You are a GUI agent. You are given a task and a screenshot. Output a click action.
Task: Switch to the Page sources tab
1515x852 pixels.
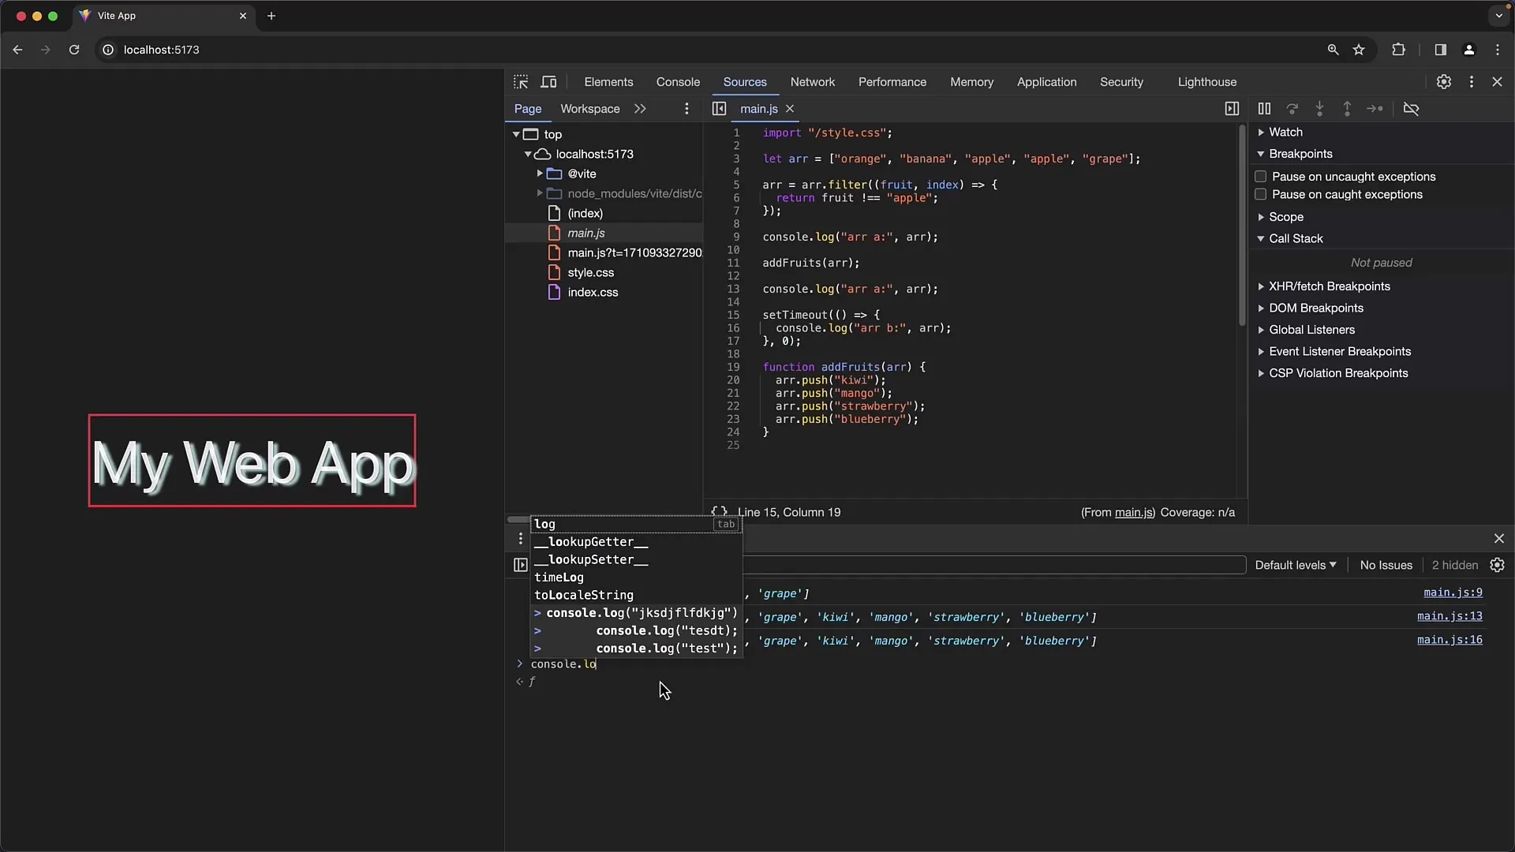(528, 108)
